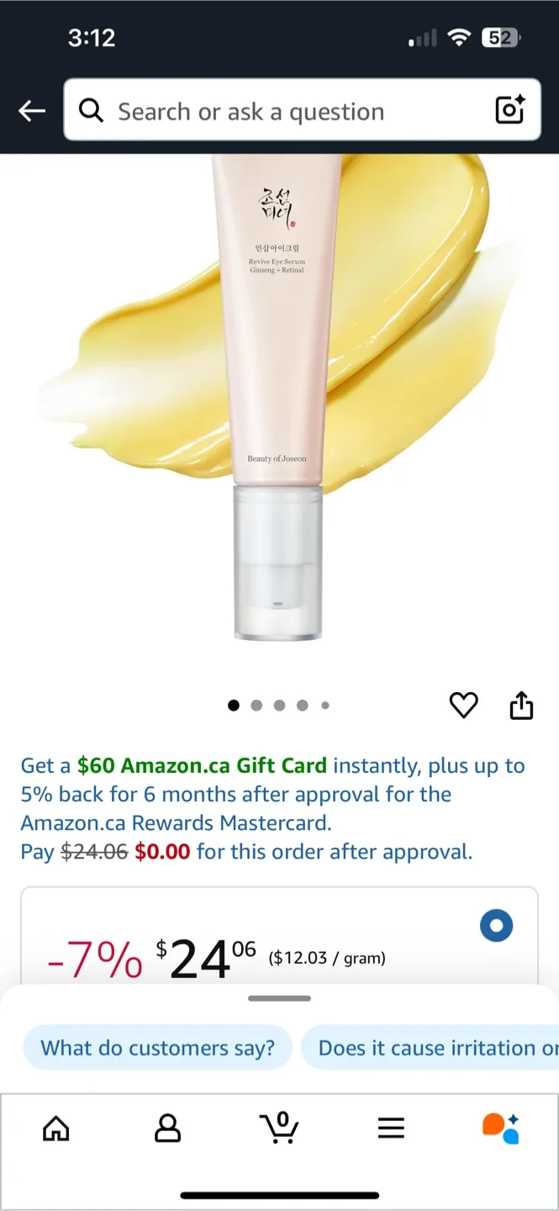This screenshot has width=559, height=1211.
Task: Select second image carousel dot
Action: click(x=256, y=706)
